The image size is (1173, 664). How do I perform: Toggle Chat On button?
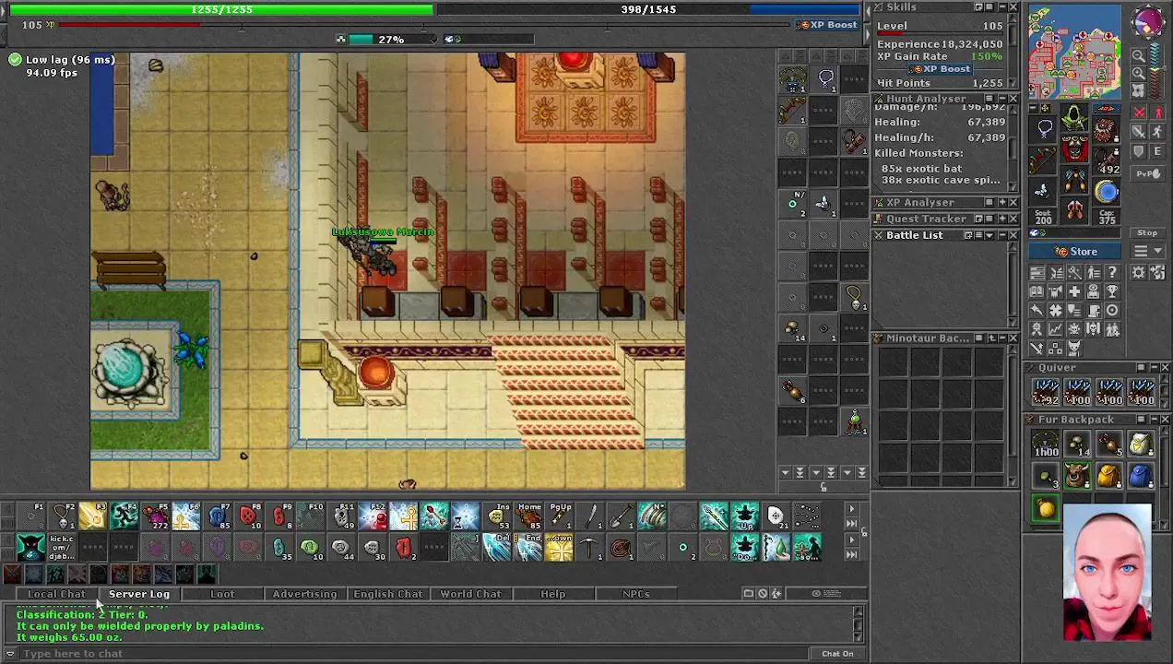pyautogui.click(x=837, y=653)
